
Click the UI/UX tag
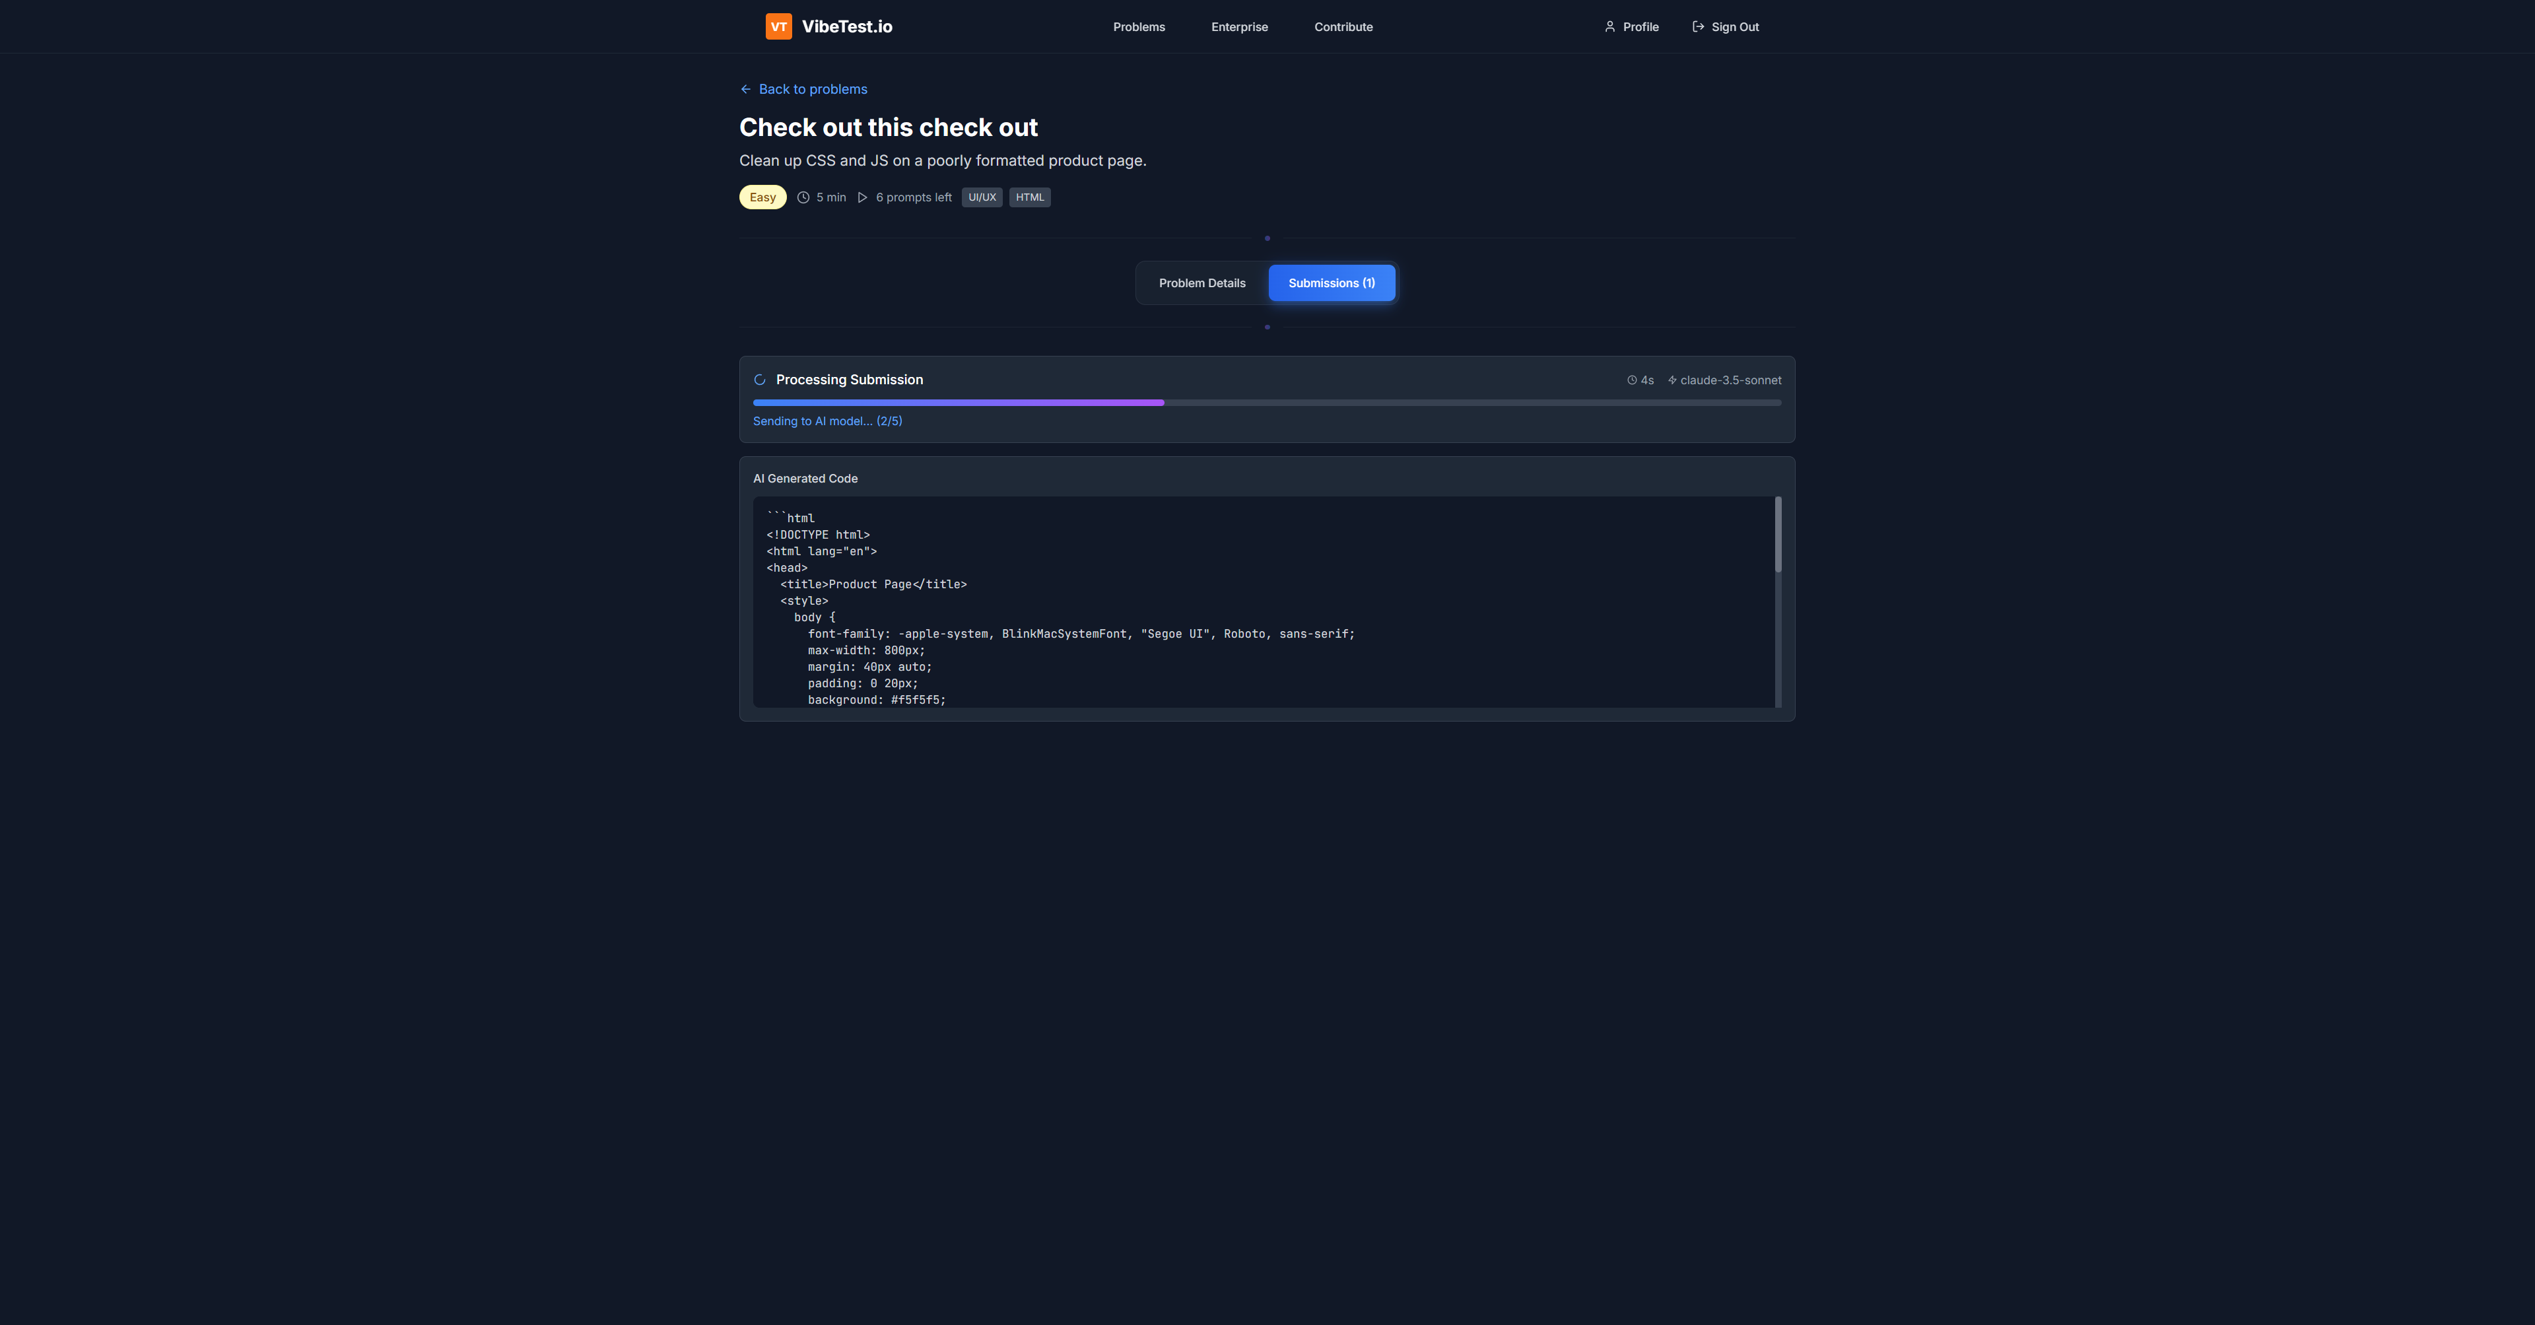point(981,198)
